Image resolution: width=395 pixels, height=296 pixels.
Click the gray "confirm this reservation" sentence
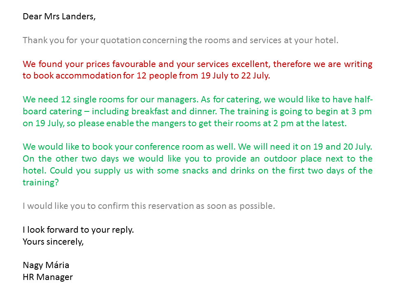pos(149,206)
